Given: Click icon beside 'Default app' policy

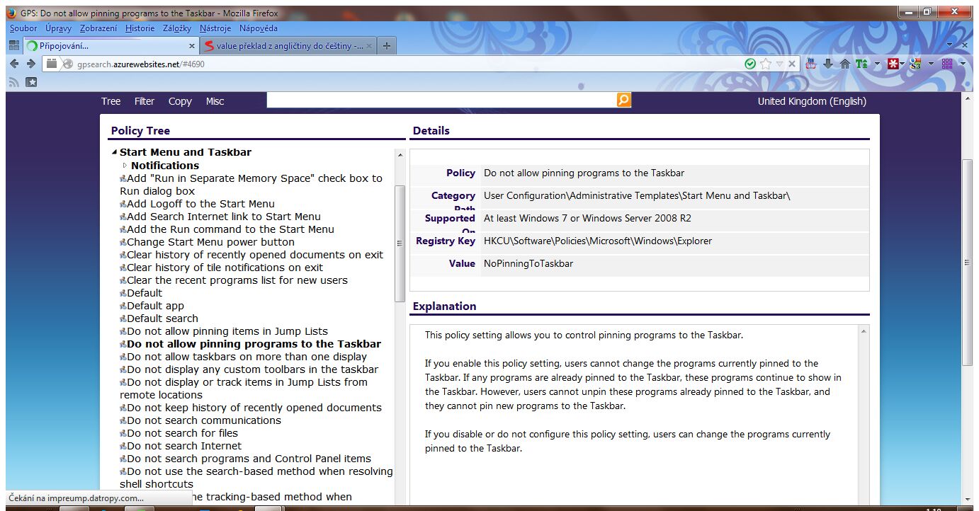Looking at the screenshot, I should (x=123, y=306).
